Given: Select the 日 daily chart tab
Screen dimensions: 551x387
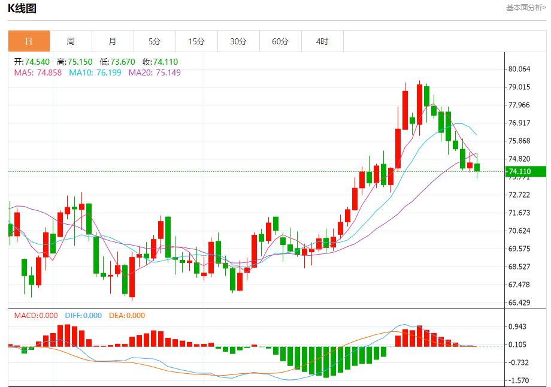Looking at the screenshot, I should coord(29,41).
